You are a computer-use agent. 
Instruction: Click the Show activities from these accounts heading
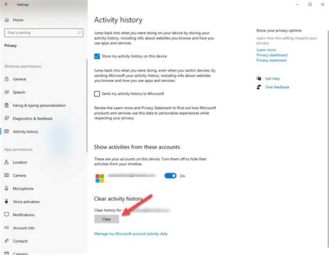137,147
